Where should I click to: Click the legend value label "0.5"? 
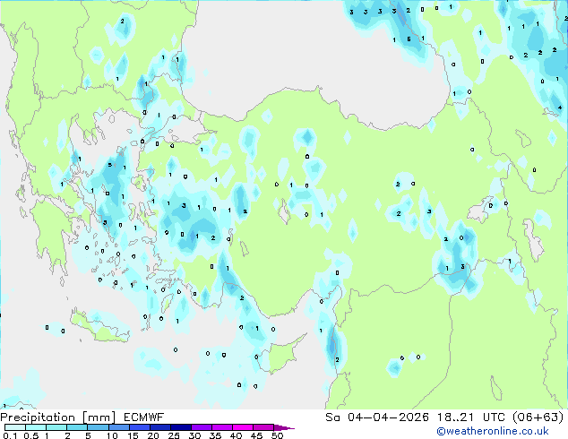coord(31,435)
